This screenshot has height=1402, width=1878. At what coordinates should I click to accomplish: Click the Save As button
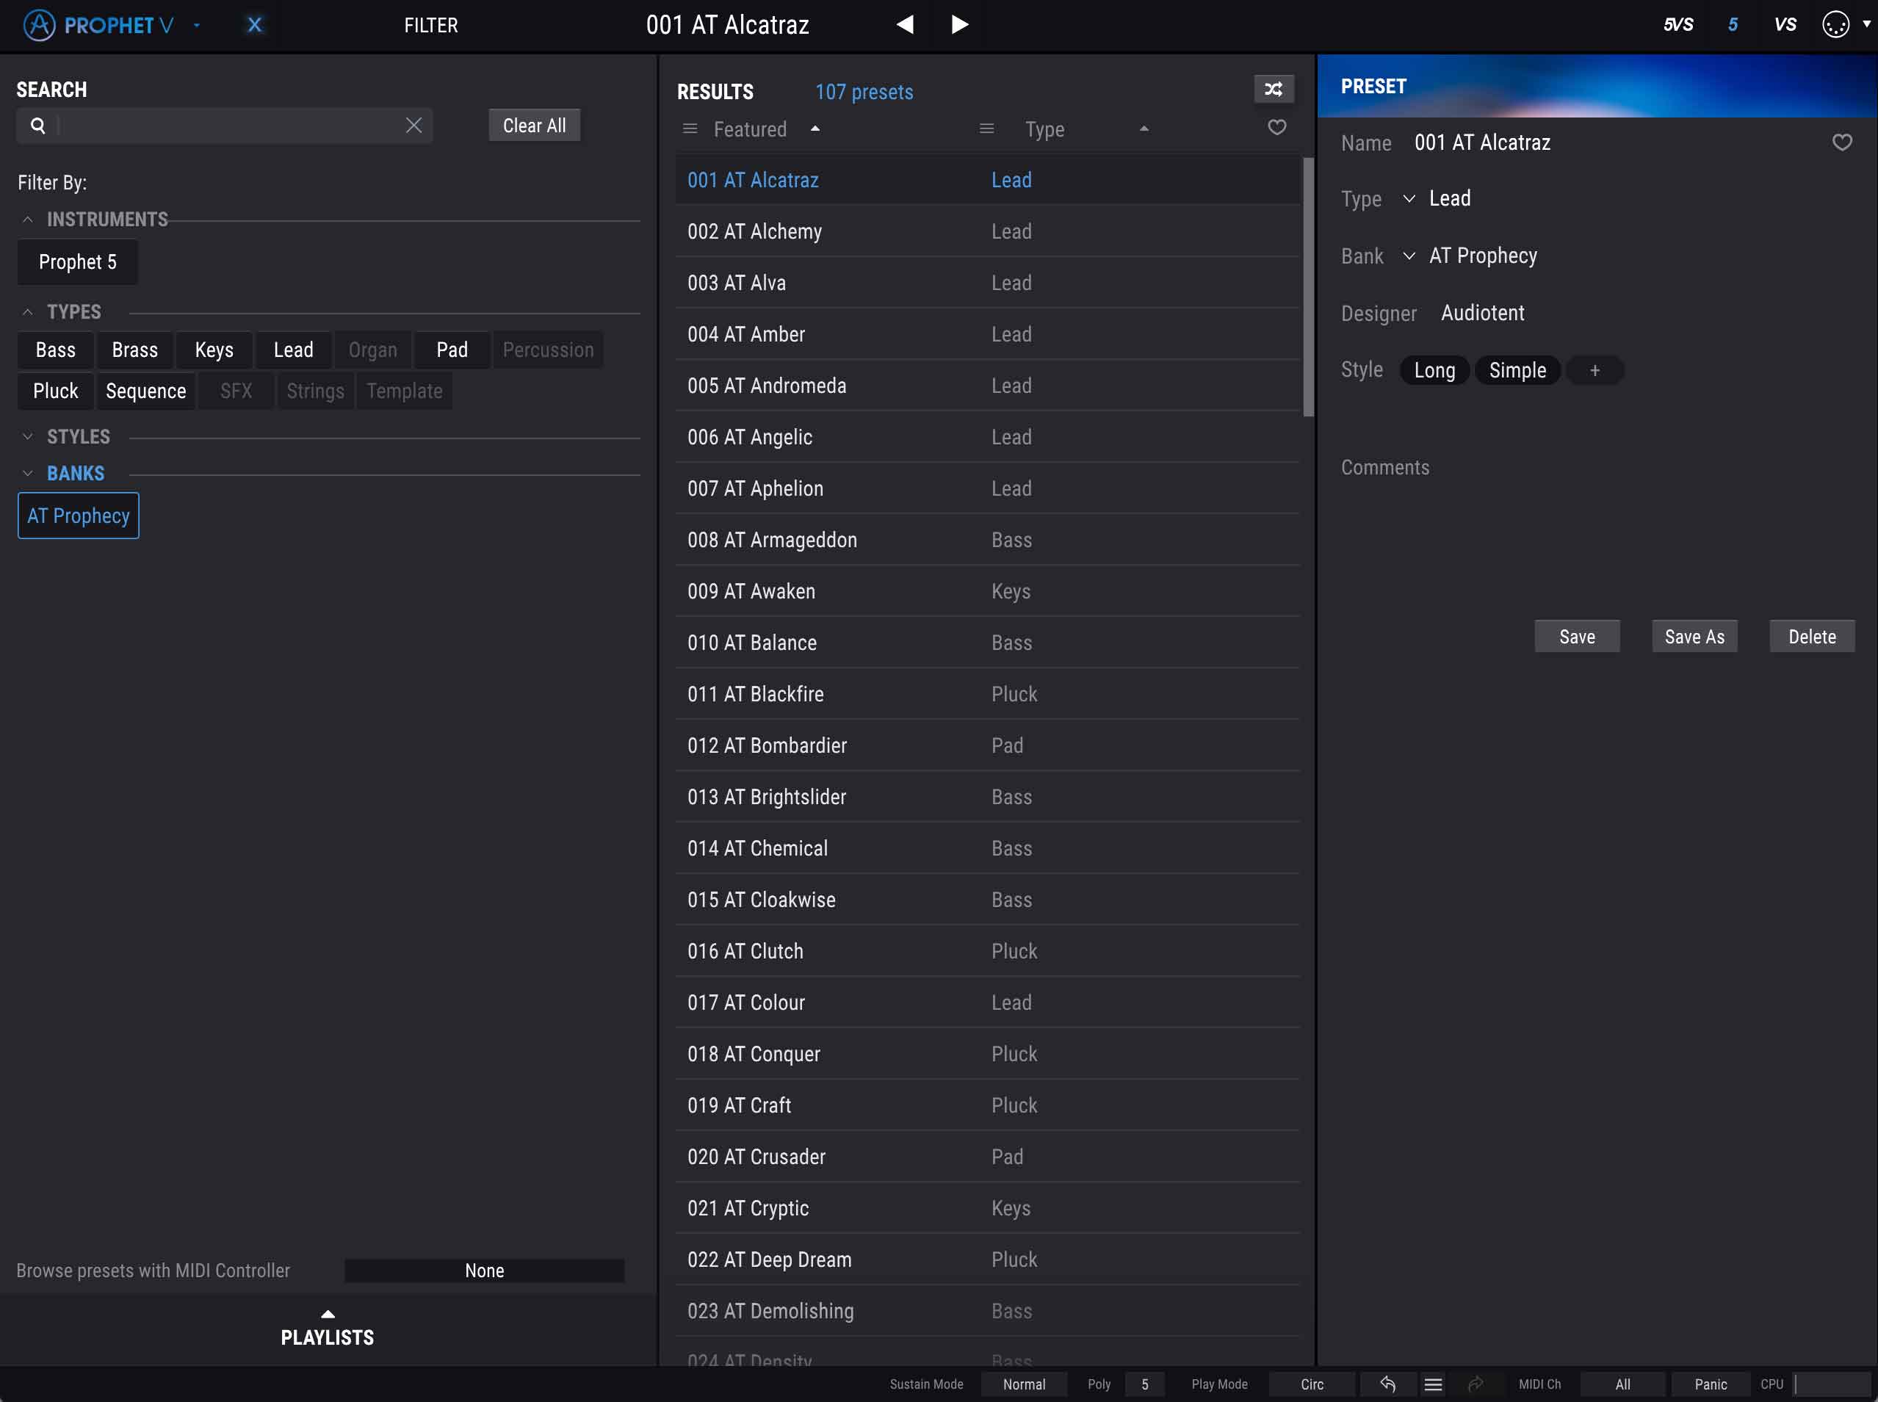click(x=1694, y=637)
